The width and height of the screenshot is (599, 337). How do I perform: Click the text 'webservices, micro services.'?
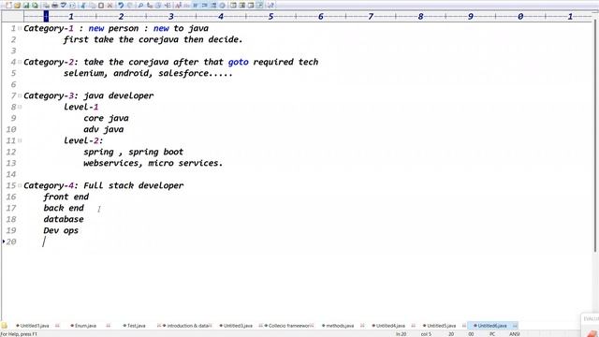[153, 163]
